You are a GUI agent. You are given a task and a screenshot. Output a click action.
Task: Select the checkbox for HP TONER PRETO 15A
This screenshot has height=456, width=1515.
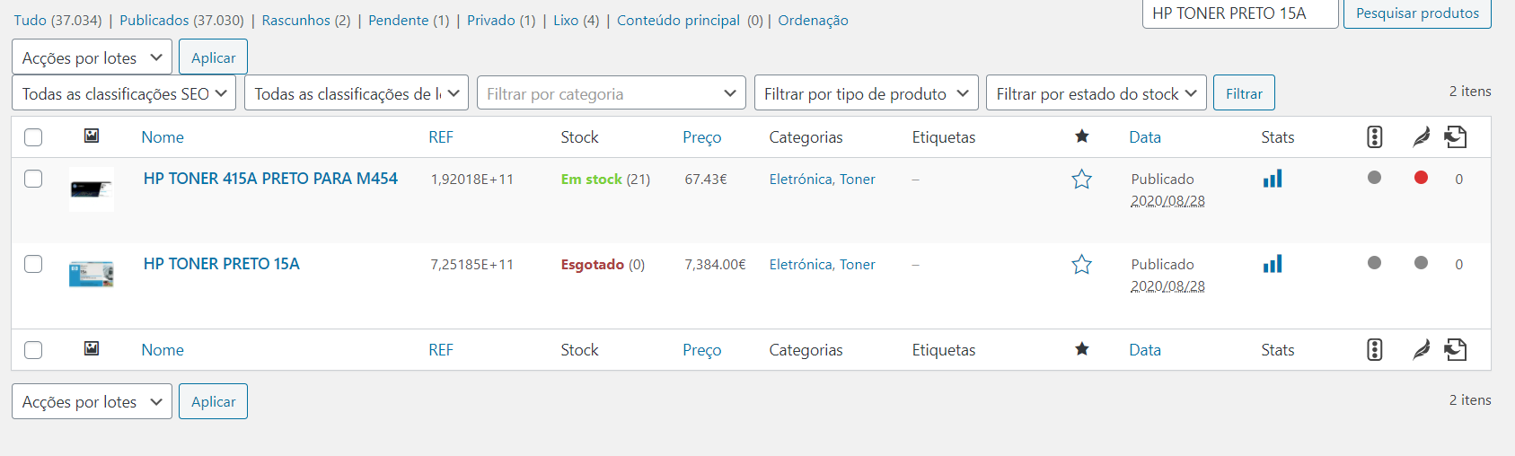click(33, 264)
